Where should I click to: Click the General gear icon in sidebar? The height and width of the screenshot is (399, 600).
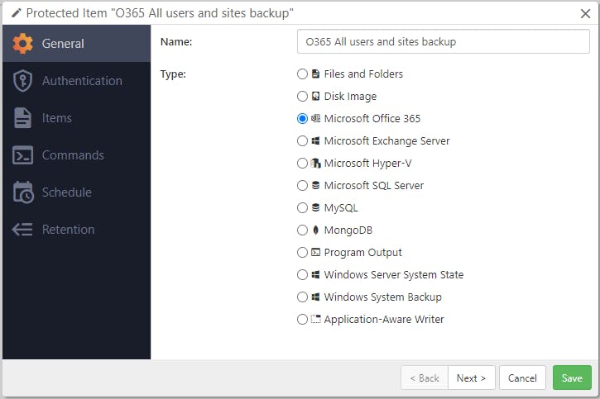[x=22, y=44]
